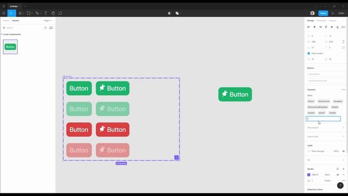Viewport: 348px width, 196px height.
Task: Click Align left icon
Action: (x=308, y=27)
